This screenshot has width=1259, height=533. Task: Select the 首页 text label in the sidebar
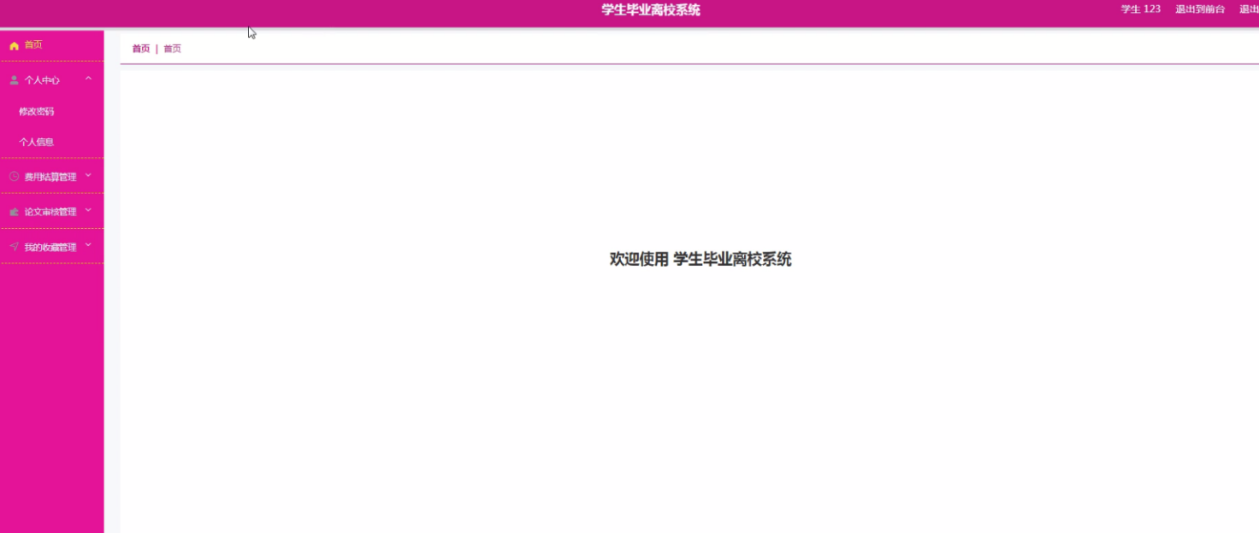tap(33, 45)
